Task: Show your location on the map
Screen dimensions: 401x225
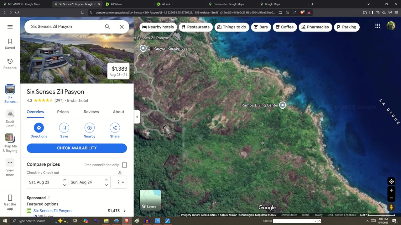Action: coord(391,182)
